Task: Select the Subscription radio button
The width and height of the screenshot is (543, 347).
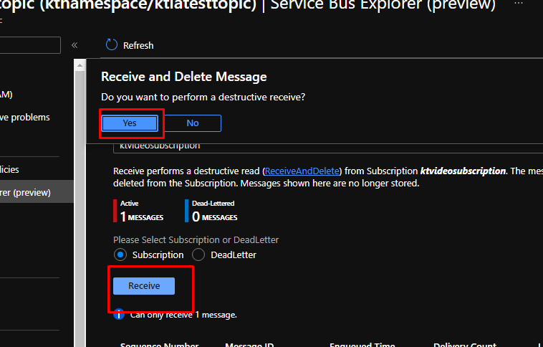Action: 120,255
